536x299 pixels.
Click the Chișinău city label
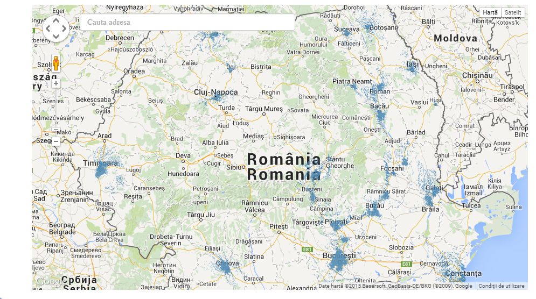coord(477,75)
